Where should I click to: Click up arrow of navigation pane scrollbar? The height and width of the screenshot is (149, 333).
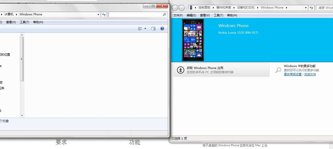pos(22,35)
